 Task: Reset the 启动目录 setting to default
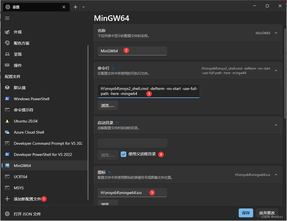117,123
